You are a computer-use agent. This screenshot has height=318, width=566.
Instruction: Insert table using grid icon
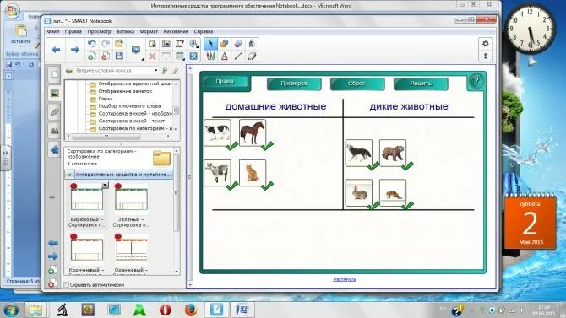(x=180, y=56)
